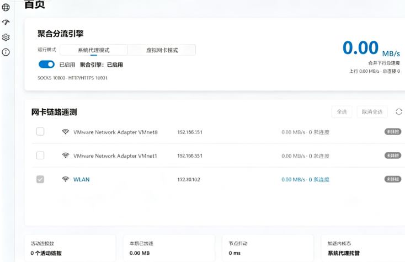Click Wi-Fi icon of VMnet1 adapter
This screenshot has width=405, height=262.
click(66, 156)
